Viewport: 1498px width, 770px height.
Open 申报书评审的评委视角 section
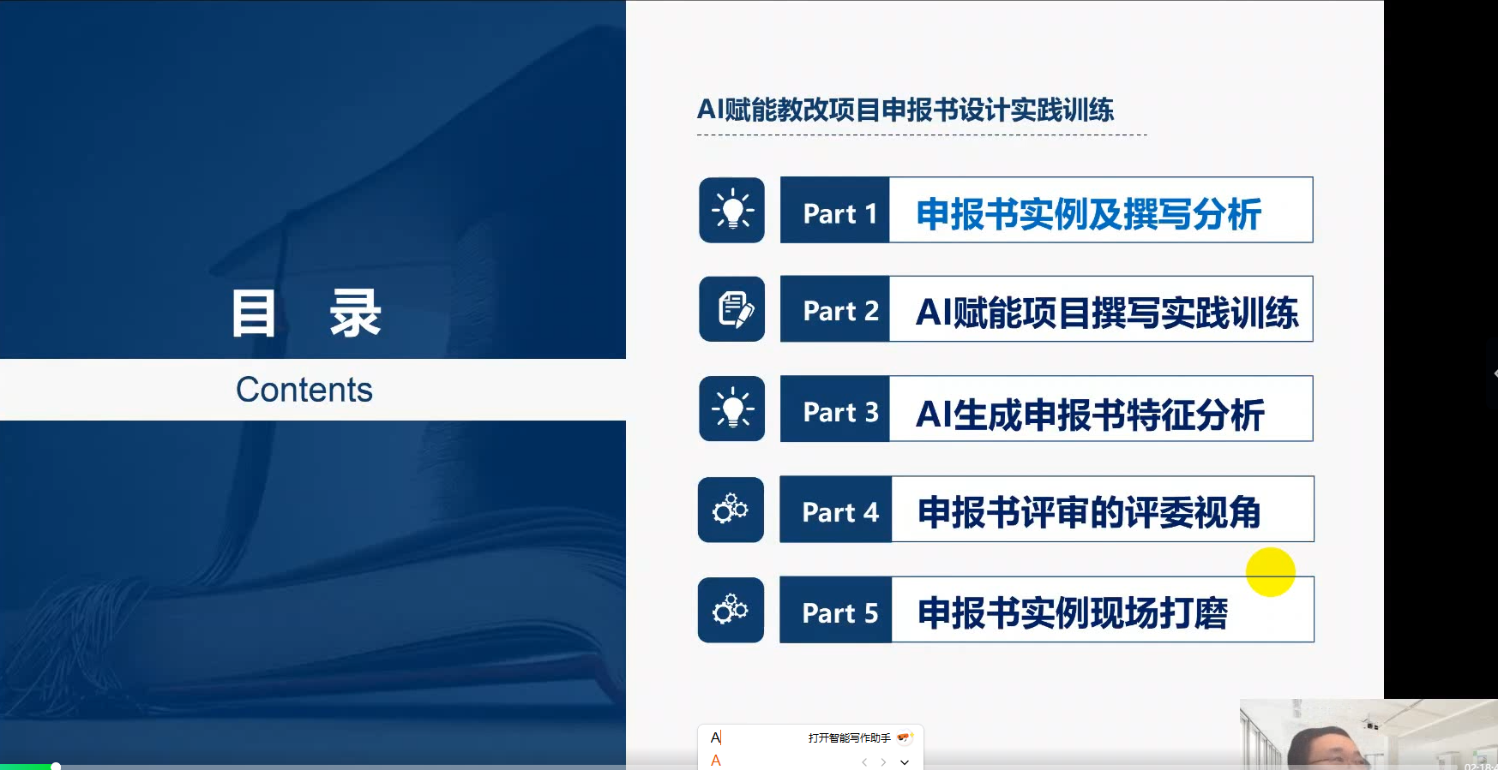tap(1088, 512)
